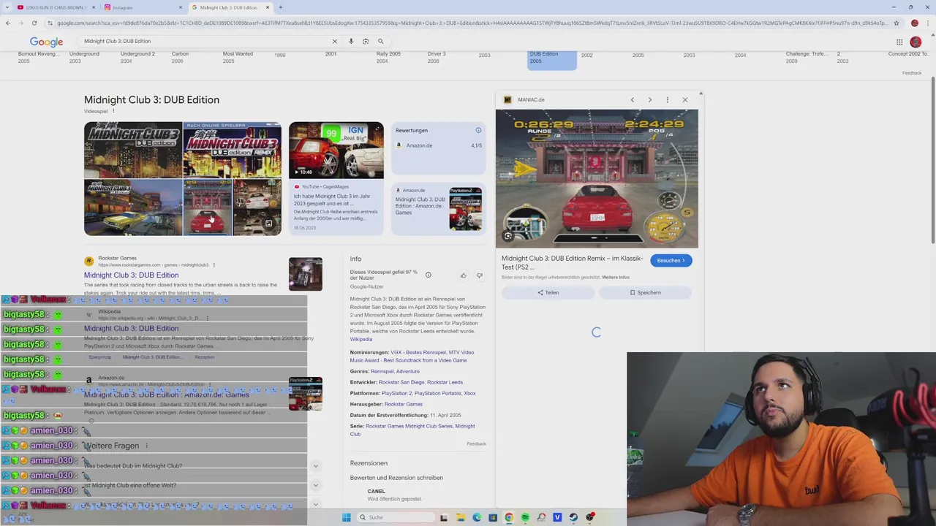Bookmark this page with the star icon

[x=897, y=23]
